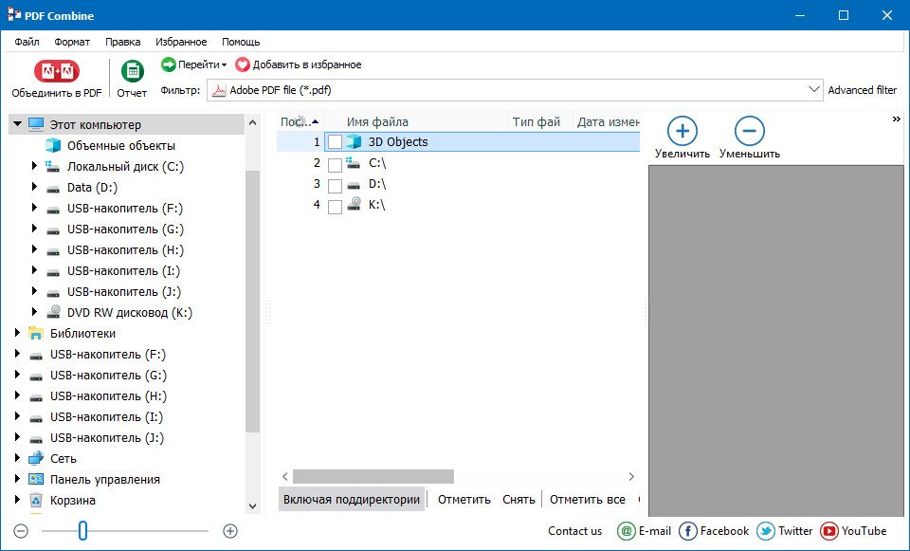Open the YouTube icon
Screen dimensions: 910x551
pos(829,531)
